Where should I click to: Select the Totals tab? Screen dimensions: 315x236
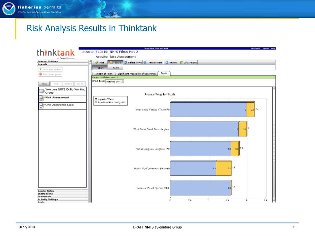click(164, 73)
